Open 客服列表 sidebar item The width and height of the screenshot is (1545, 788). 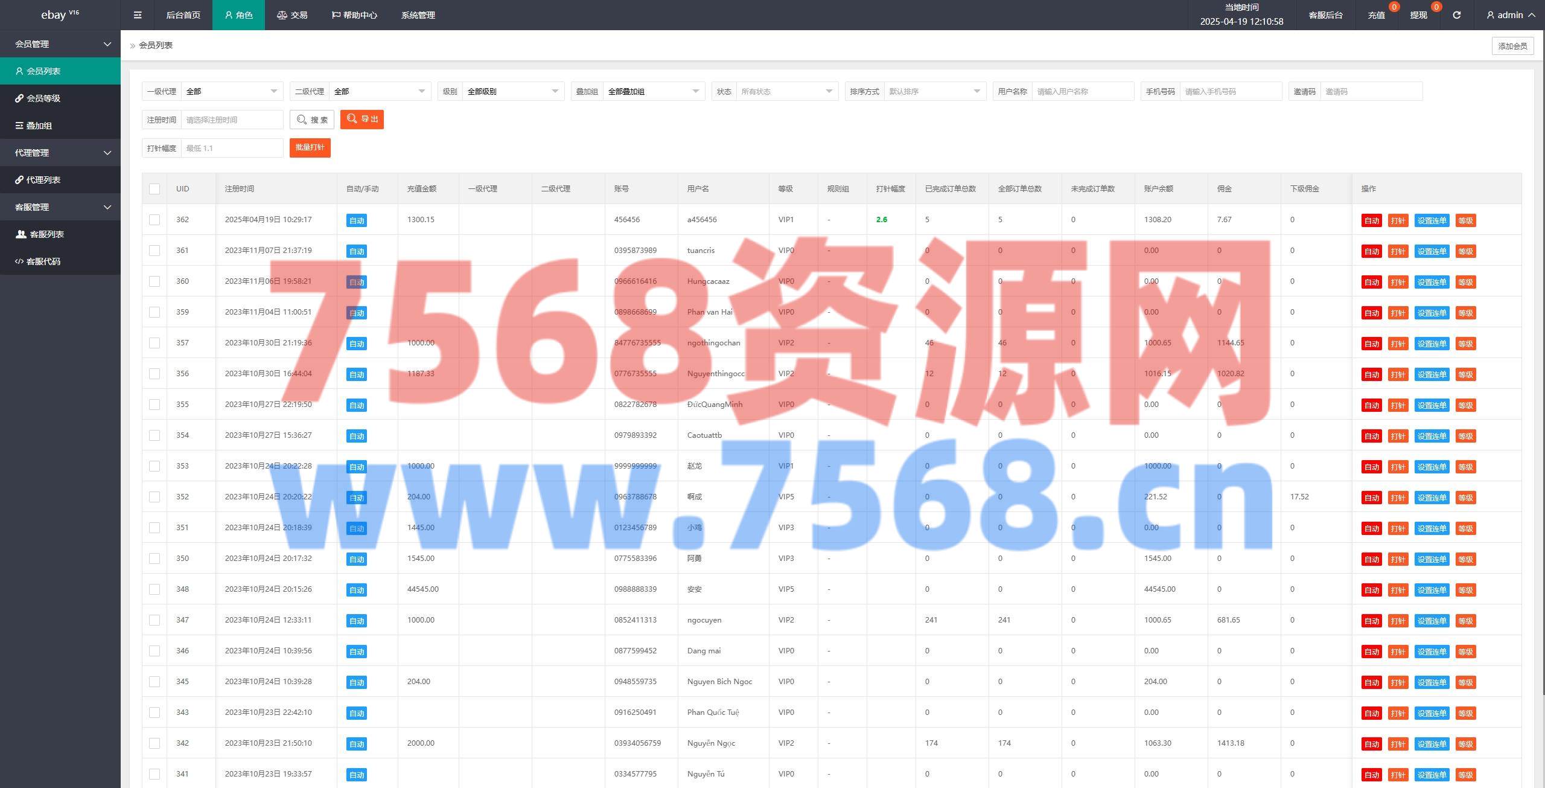[46, 234]
